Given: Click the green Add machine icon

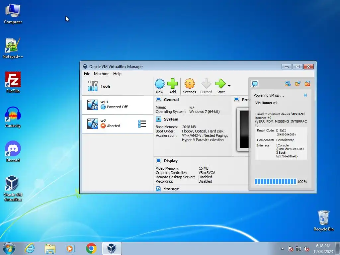Looking at the screenshot, I should (x=173, y=84).
